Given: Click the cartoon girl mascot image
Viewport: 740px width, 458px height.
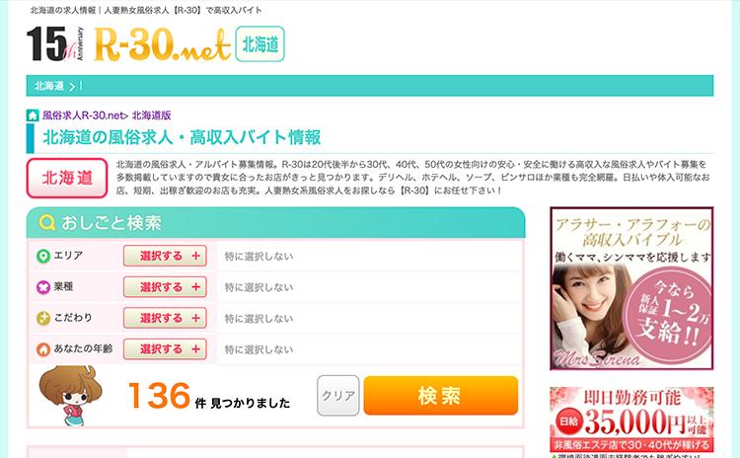Looking at the screenshot, I should point(71,396).
